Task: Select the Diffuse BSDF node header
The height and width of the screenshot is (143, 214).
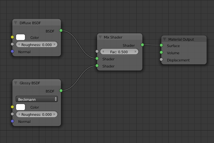Action: 37,23
